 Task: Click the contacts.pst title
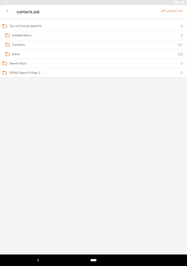click(x=28, y=12)
